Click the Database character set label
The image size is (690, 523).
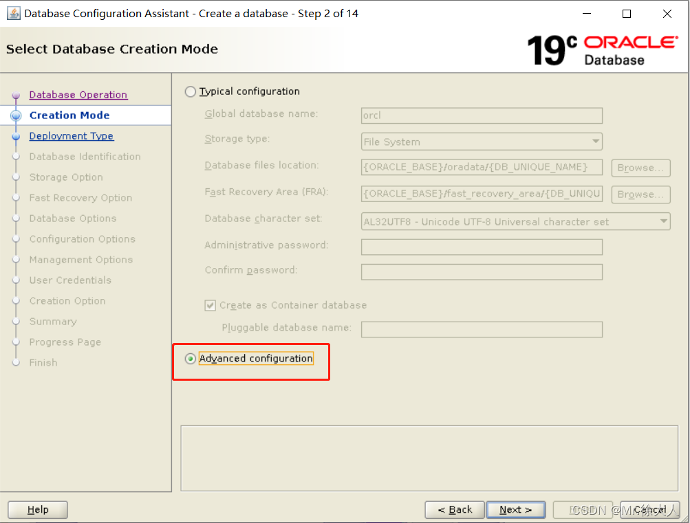click(x=263, y=219)
